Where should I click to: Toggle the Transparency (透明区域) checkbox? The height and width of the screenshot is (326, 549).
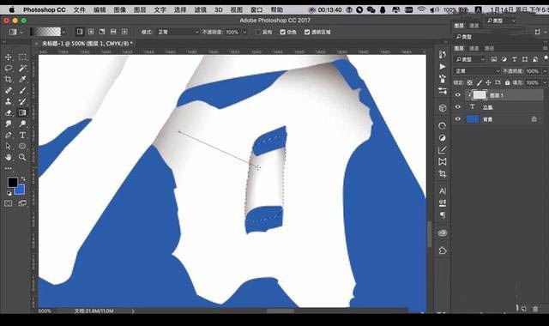click(307, 33)
